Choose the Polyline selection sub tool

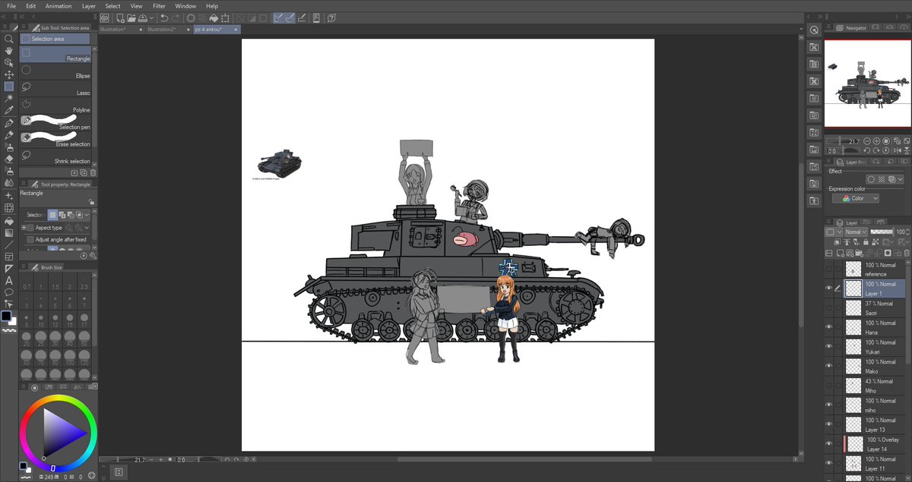point(55,106)
